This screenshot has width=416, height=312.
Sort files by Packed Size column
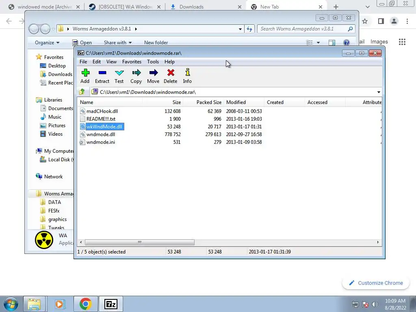pyautogui.click(x=203, y=102)
